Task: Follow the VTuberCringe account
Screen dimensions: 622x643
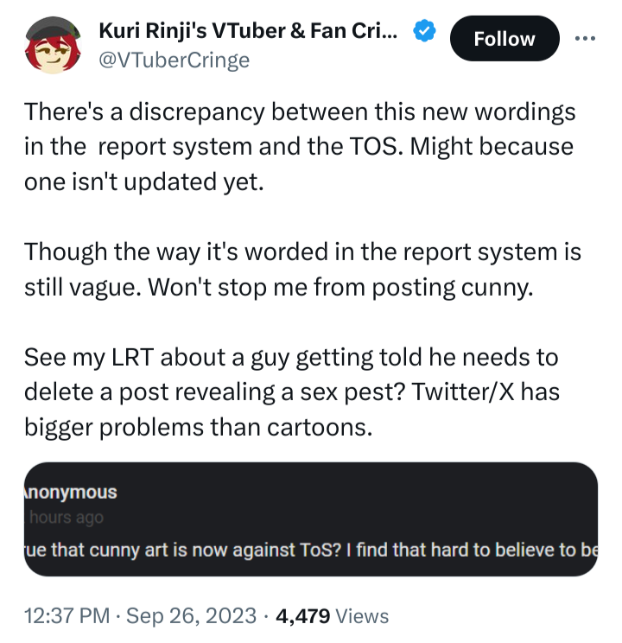Action: (504, 39)
